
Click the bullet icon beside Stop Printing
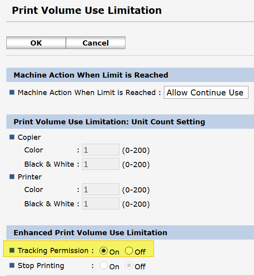[x=12, y=266]
